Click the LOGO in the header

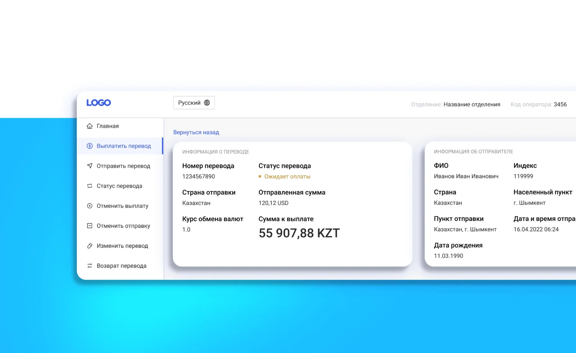click(x=99, y=103)
